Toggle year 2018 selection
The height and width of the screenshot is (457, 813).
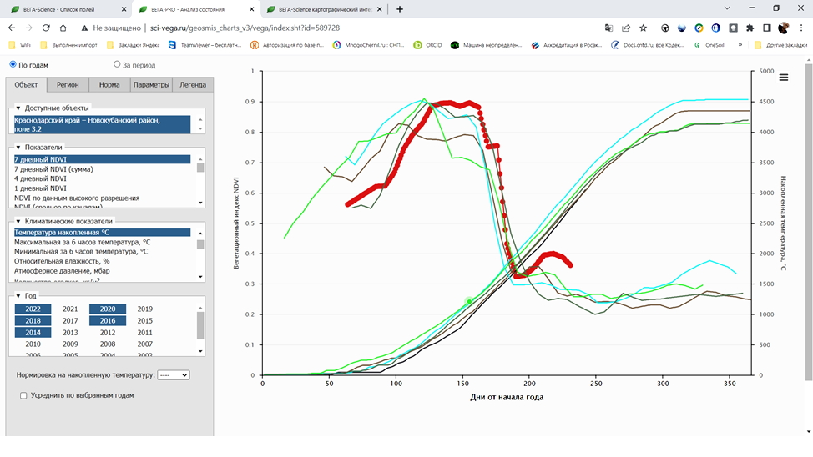point(33,321)
